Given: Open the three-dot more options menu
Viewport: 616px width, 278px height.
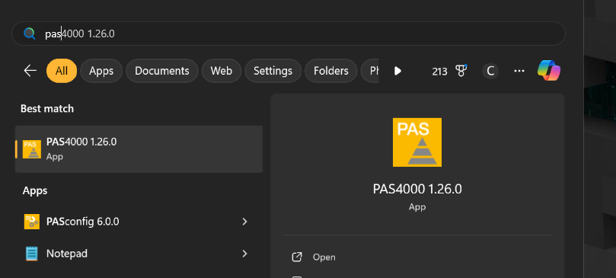Looking at the screenshot, I should [x=519, y=71].
